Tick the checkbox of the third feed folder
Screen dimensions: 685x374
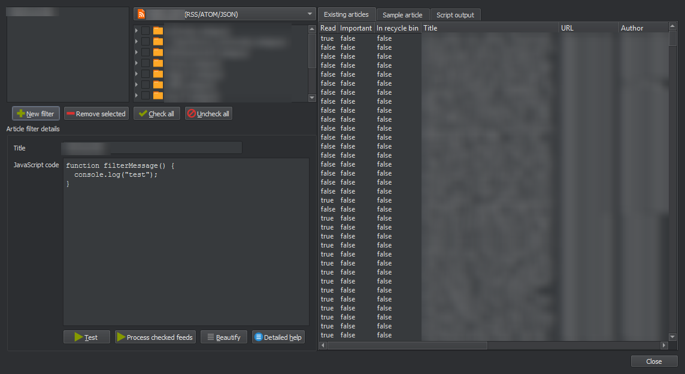point(146,52)
